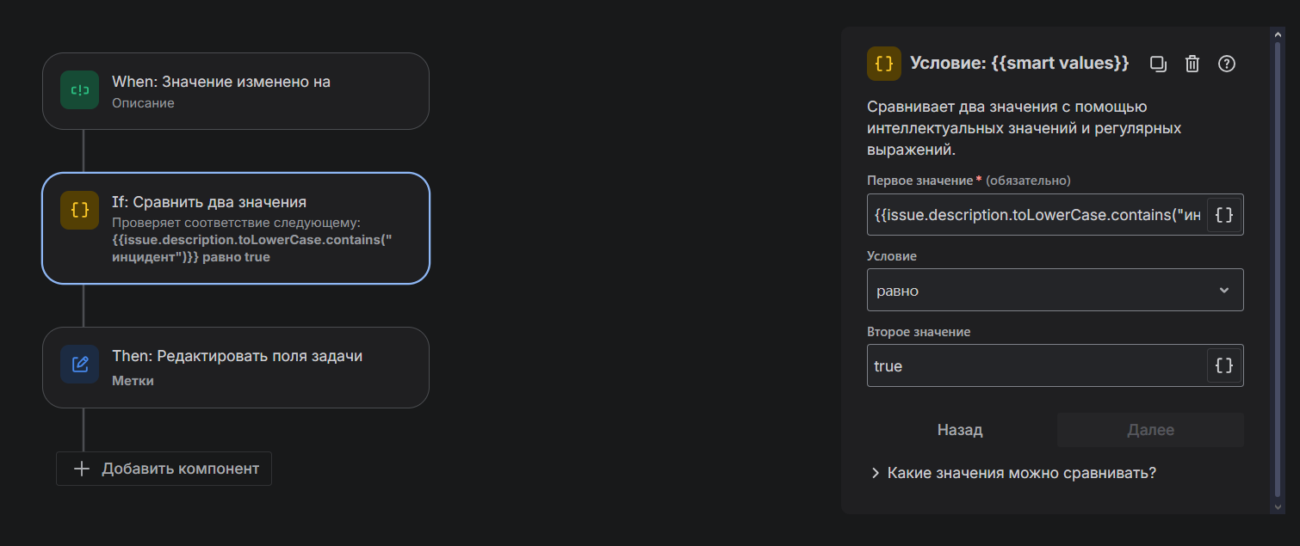
Task: Click the yellow braces icon on the If node
Action: pyautogui.click(x=79, y=211)
